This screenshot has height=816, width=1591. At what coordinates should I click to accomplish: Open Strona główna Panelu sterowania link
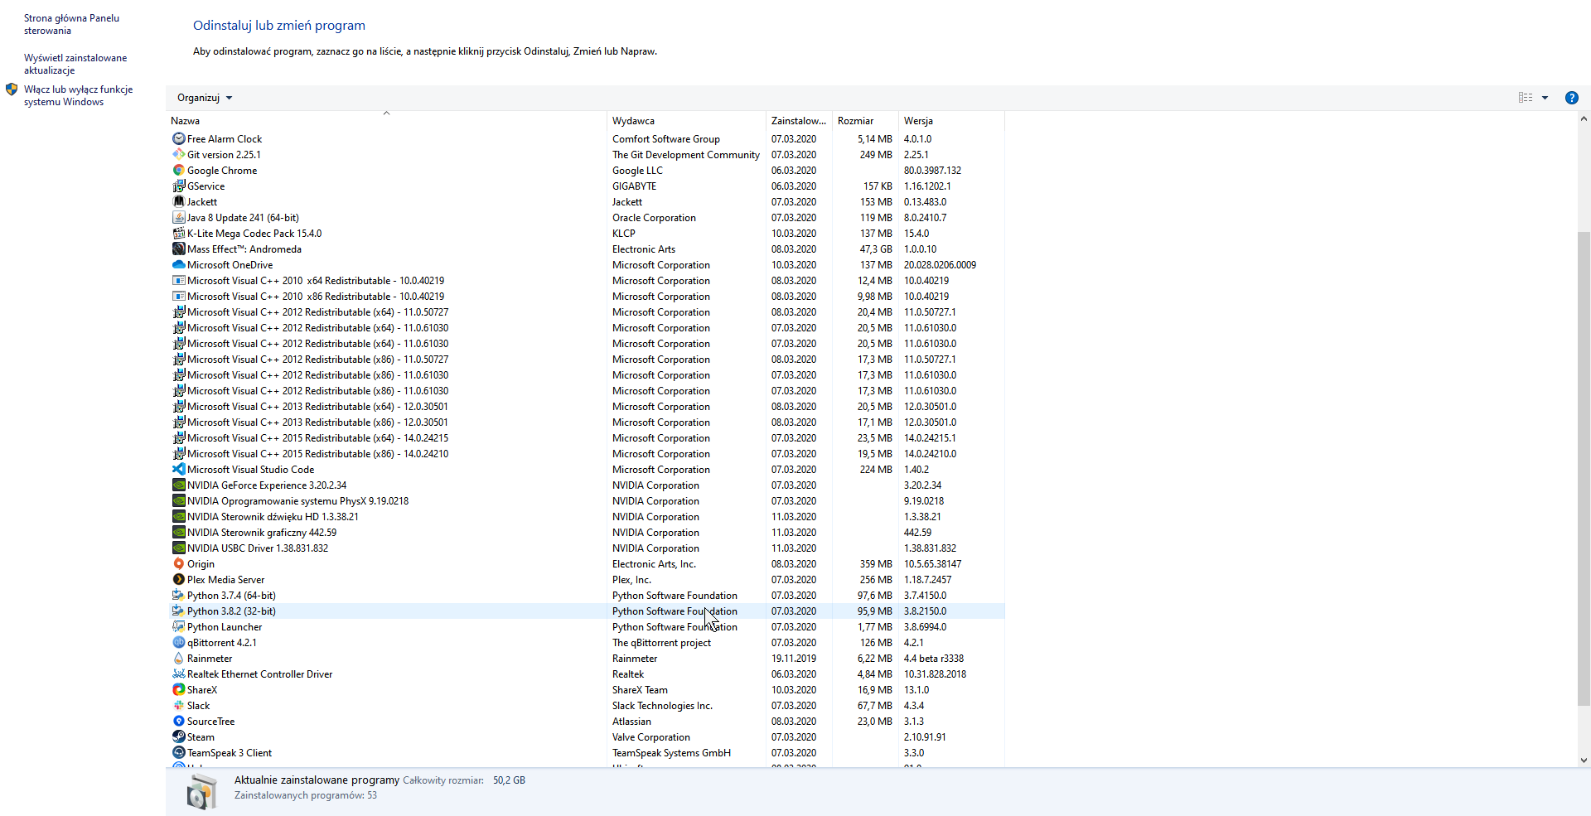point(71,24)
